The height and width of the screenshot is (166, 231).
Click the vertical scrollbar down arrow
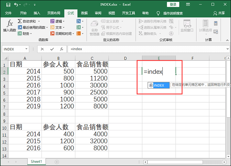(228, 156)
